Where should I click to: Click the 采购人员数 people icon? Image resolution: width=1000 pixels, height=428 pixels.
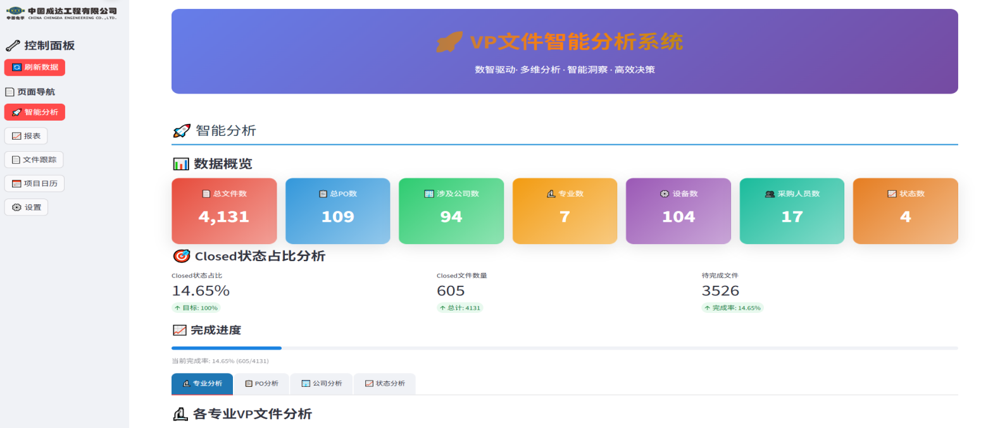click(x=770, y=194)
